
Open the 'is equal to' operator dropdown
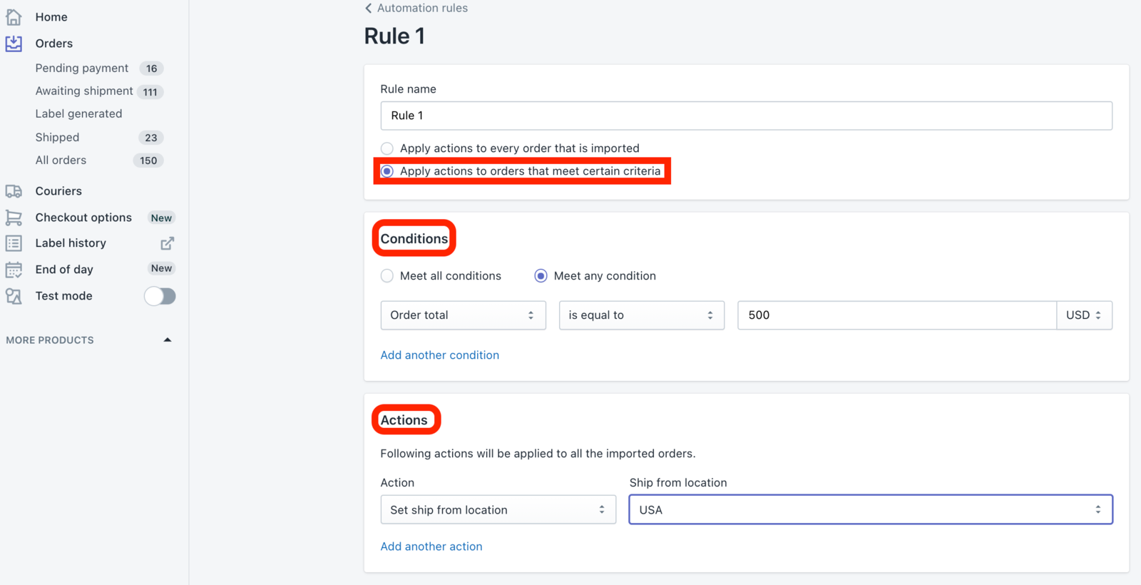coord(641,315)
